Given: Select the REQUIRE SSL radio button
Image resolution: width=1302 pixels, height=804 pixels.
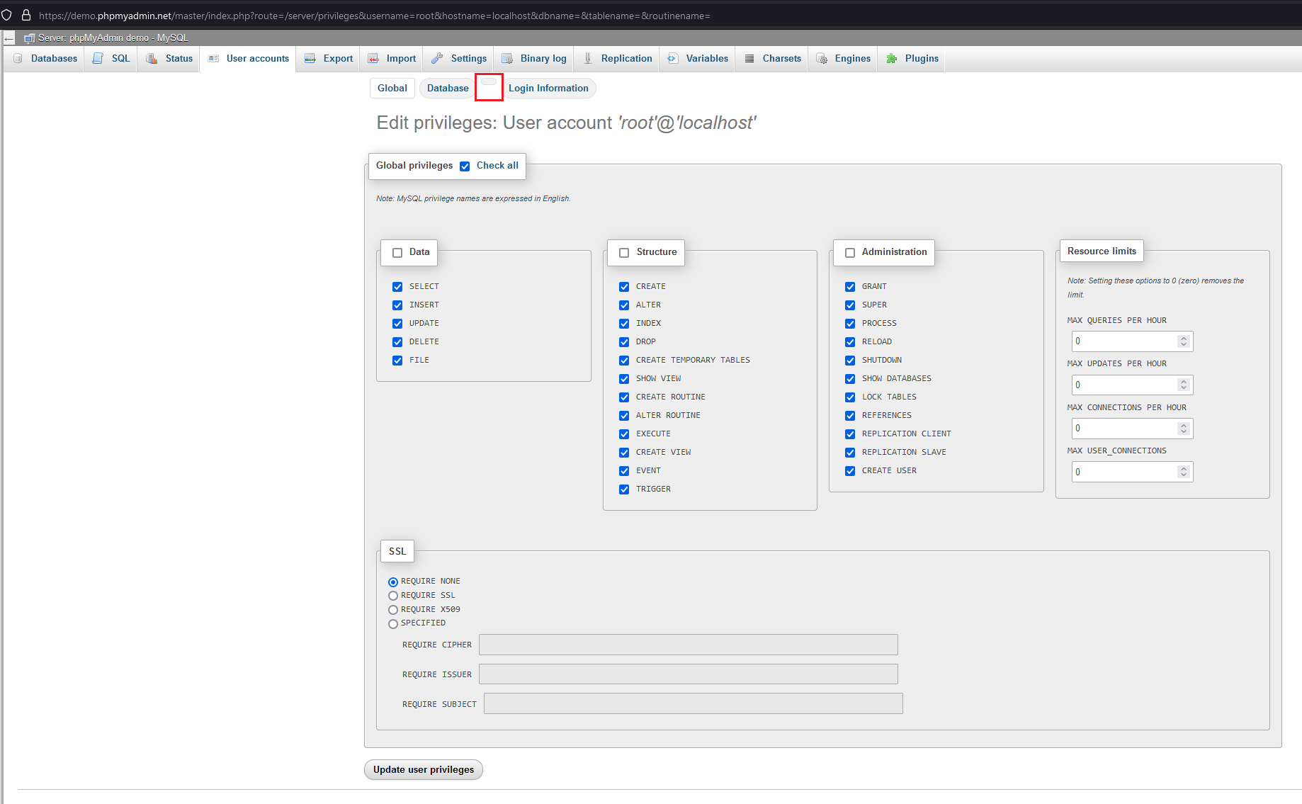Looking at the screenshot, I should pyautogui.click(x=393, y=595).
